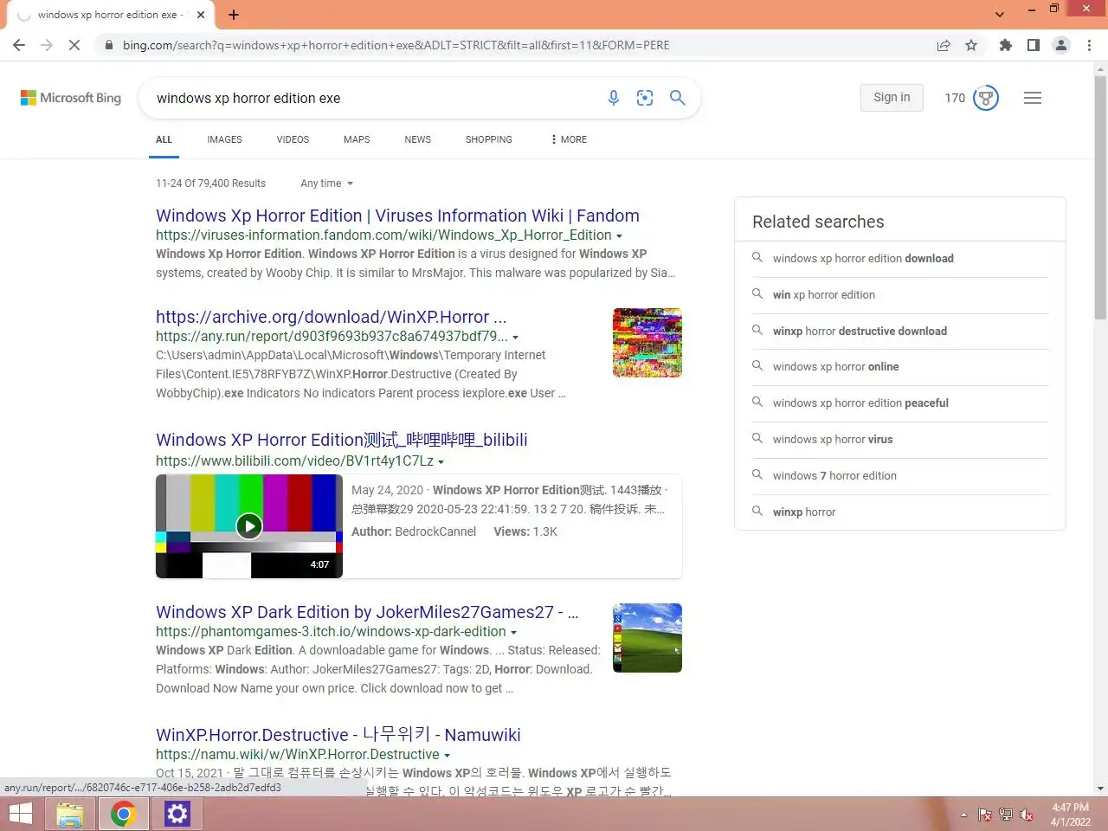Open the Bing hamburger menu
This screenshot has height=831, width=1108.
(x=1033, y=98)
